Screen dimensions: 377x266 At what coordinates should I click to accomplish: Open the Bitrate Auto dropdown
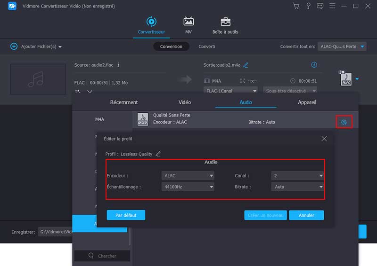coord(297,187)
